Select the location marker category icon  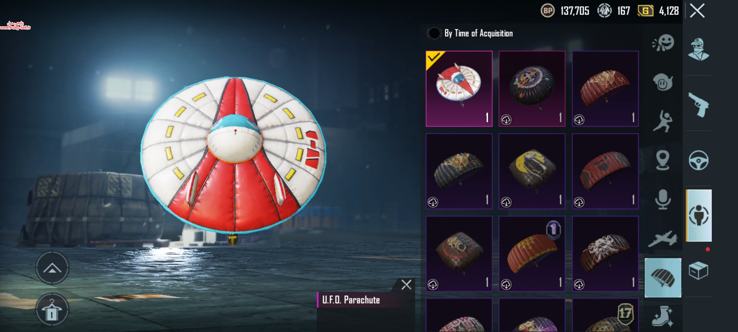(663, 160)
